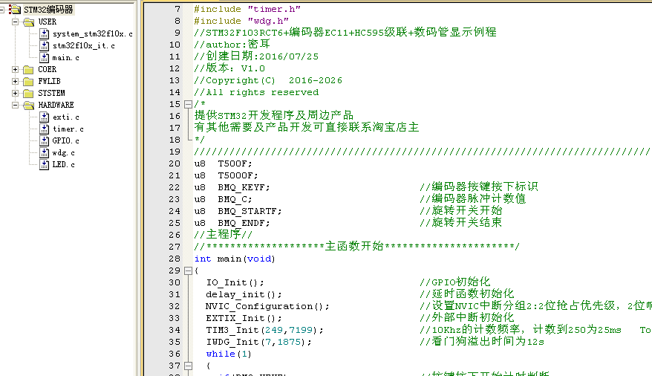Click the Copyright(C) 2016-2026 comment
The height and width of the screenshot is (376, 652).
pos(268,80)
